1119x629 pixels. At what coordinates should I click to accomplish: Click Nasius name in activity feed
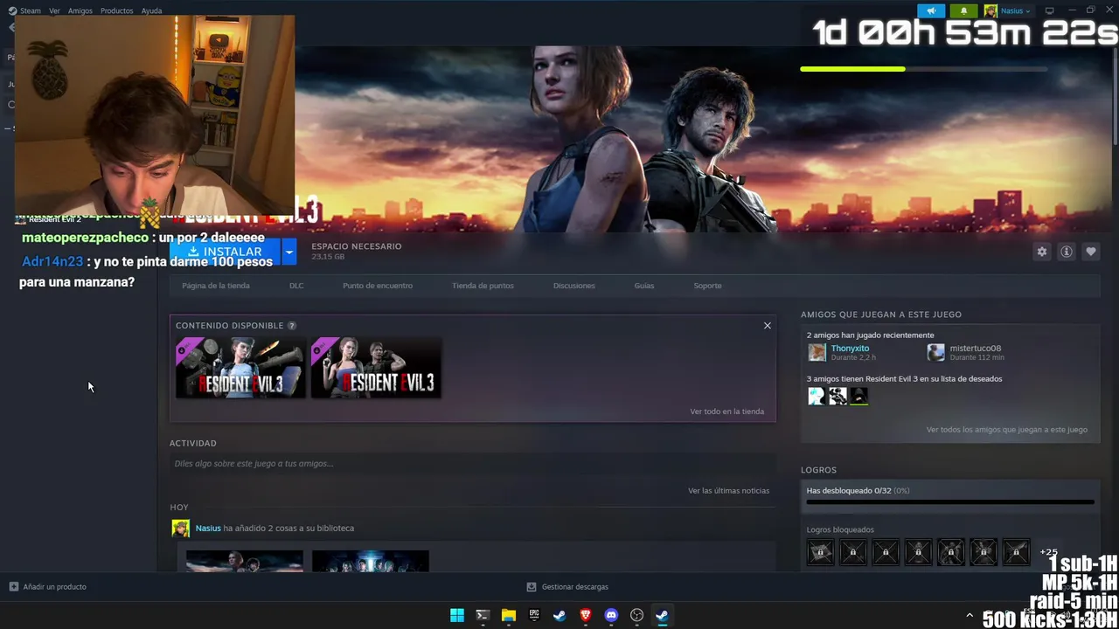click(208, 529)
